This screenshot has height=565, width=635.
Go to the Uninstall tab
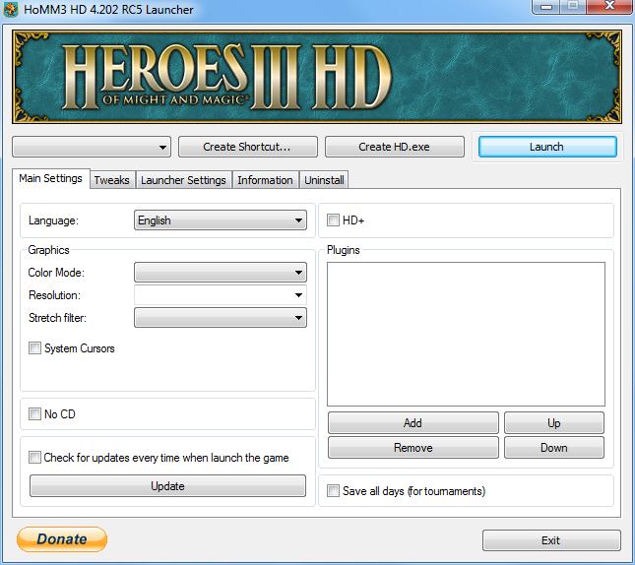click(x=324, y=180)
